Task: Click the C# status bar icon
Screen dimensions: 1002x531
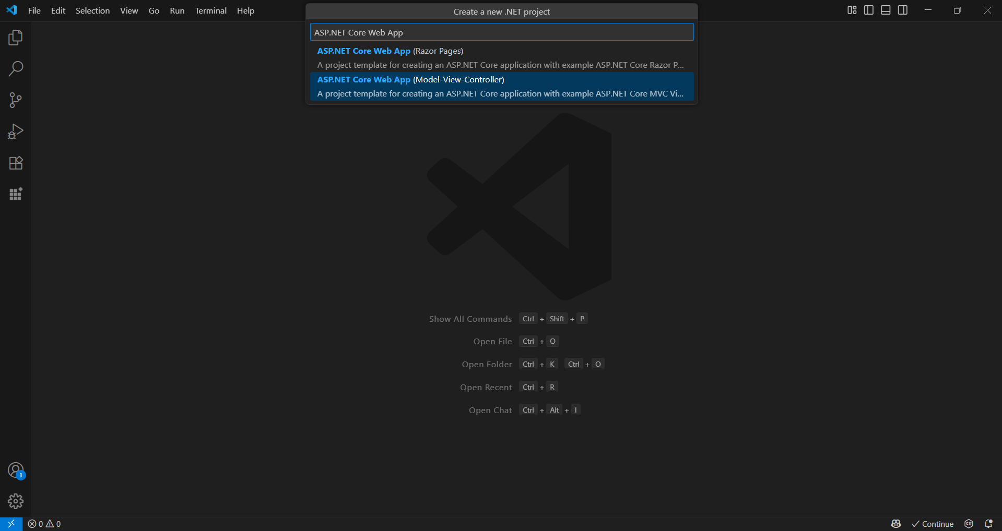Action: click(x=969, y=524)
